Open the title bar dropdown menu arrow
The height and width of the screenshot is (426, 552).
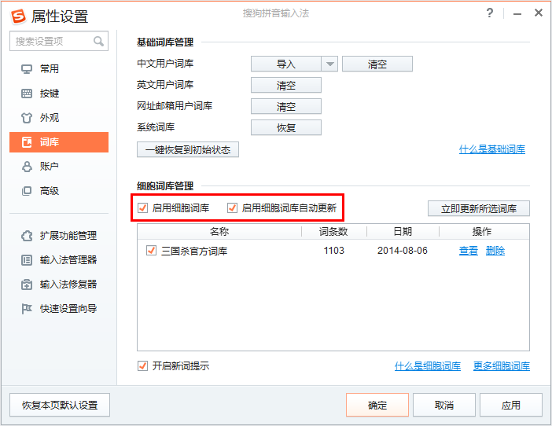(x=513, y=13)
